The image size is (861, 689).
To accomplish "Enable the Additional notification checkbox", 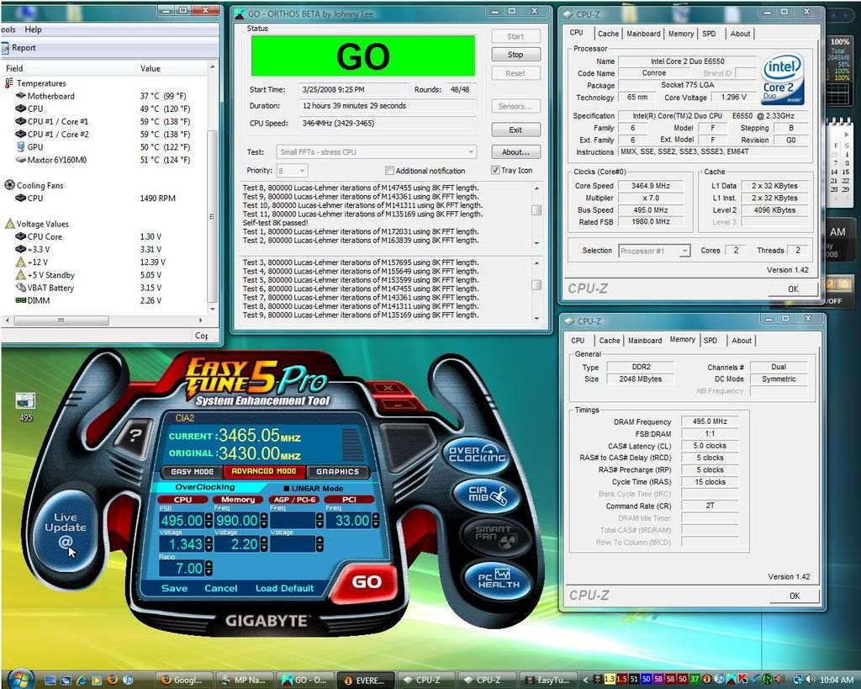I will tap(389, 171).
